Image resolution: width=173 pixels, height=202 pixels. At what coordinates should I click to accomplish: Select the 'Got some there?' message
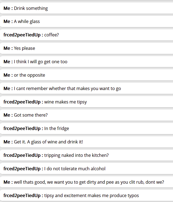(x=31, y=115)
